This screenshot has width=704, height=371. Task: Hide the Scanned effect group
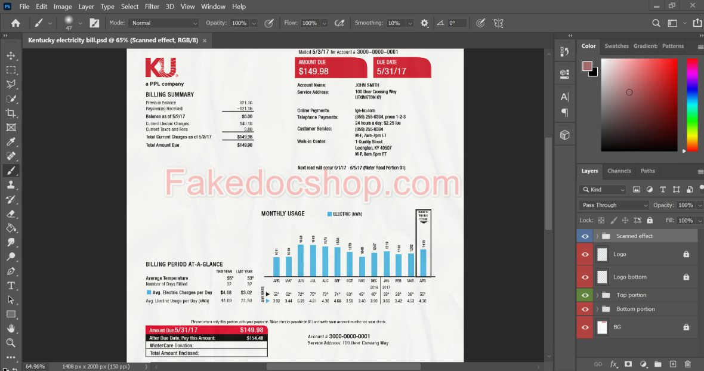585,236
